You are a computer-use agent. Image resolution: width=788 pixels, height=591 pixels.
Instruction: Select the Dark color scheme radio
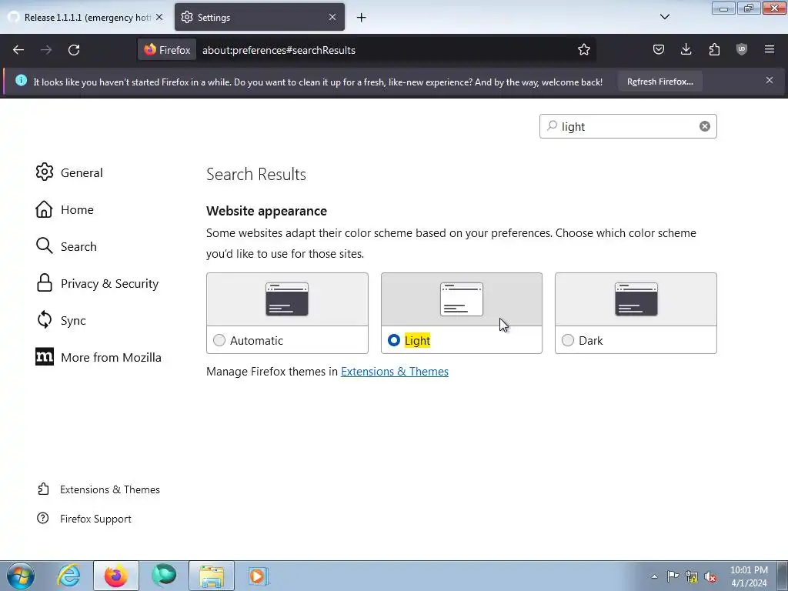coord(568,340)
